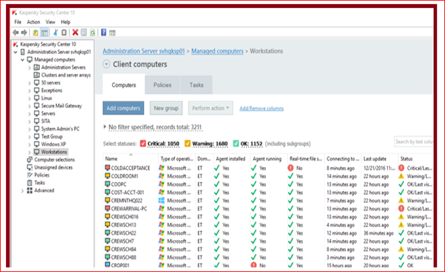Click the Forward arrow toolbar icon
Screen dimensions: 445x272
[24, 33]
